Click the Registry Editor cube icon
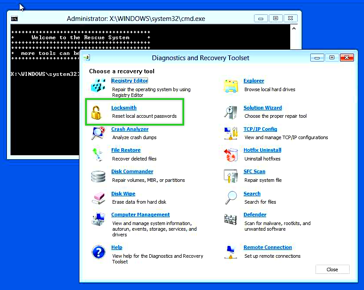364x290 pixels. pos(98,85)
